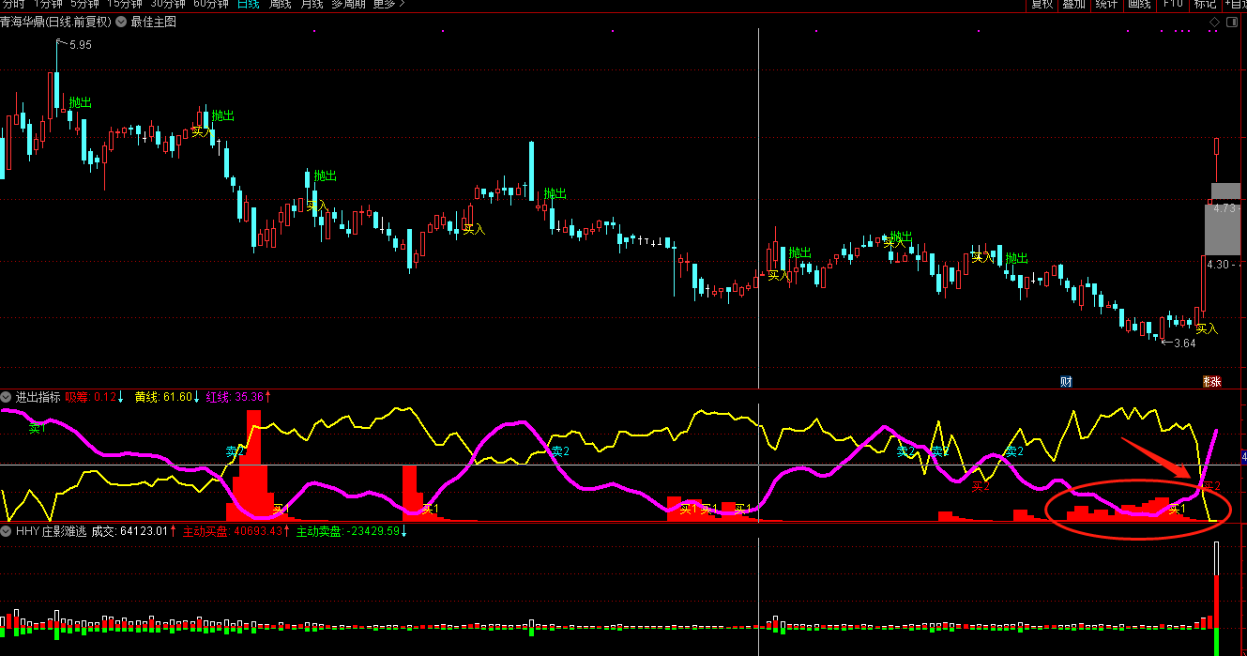Click the 4.73 price axis label

(1224, 208)
